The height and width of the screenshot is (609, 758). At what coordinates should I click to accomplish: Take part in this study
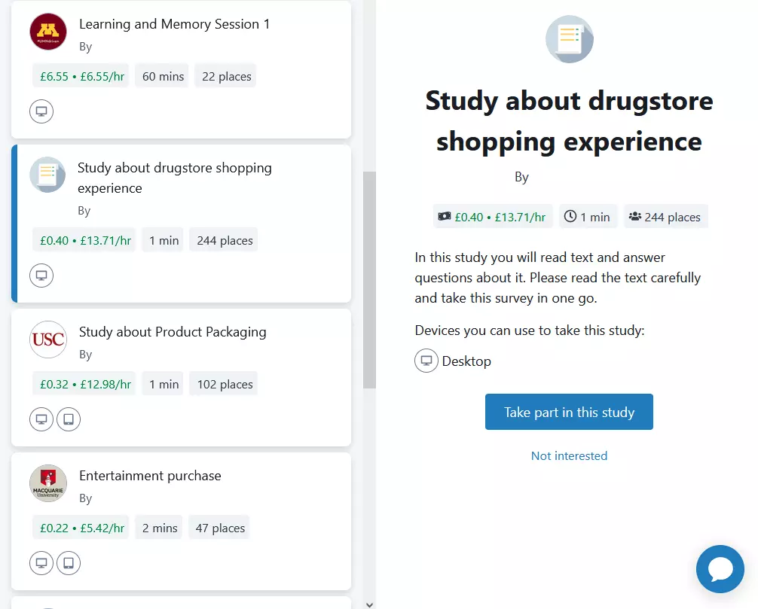(569, 412)
